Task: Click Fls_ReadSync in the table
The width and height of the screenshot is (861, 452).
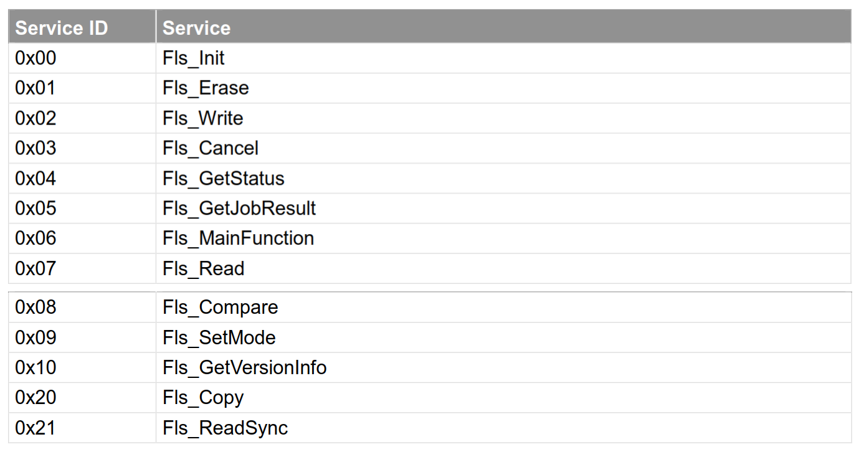Action: tap(226, 428)
